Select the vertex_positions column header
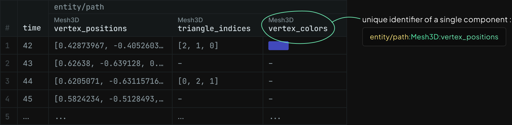The image size is (512, 125). tap(110, 25)
